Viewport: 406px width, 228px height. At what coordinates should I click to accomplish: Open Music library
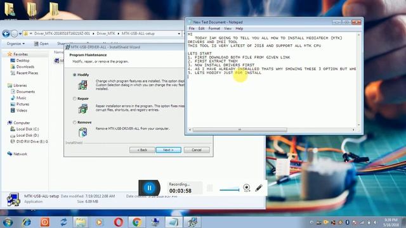21,98
